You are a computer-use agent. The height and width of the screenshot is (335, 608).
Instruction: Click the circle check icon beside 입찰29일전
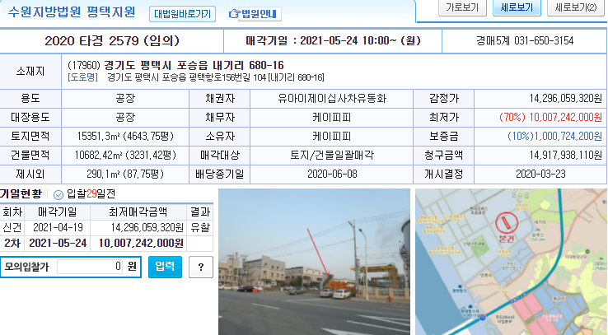(58, 195)
